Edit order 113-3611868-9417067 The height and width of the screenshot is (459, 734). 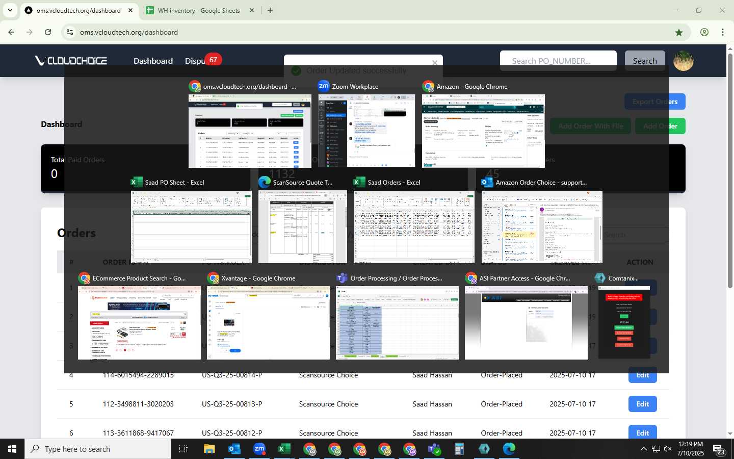642,432
